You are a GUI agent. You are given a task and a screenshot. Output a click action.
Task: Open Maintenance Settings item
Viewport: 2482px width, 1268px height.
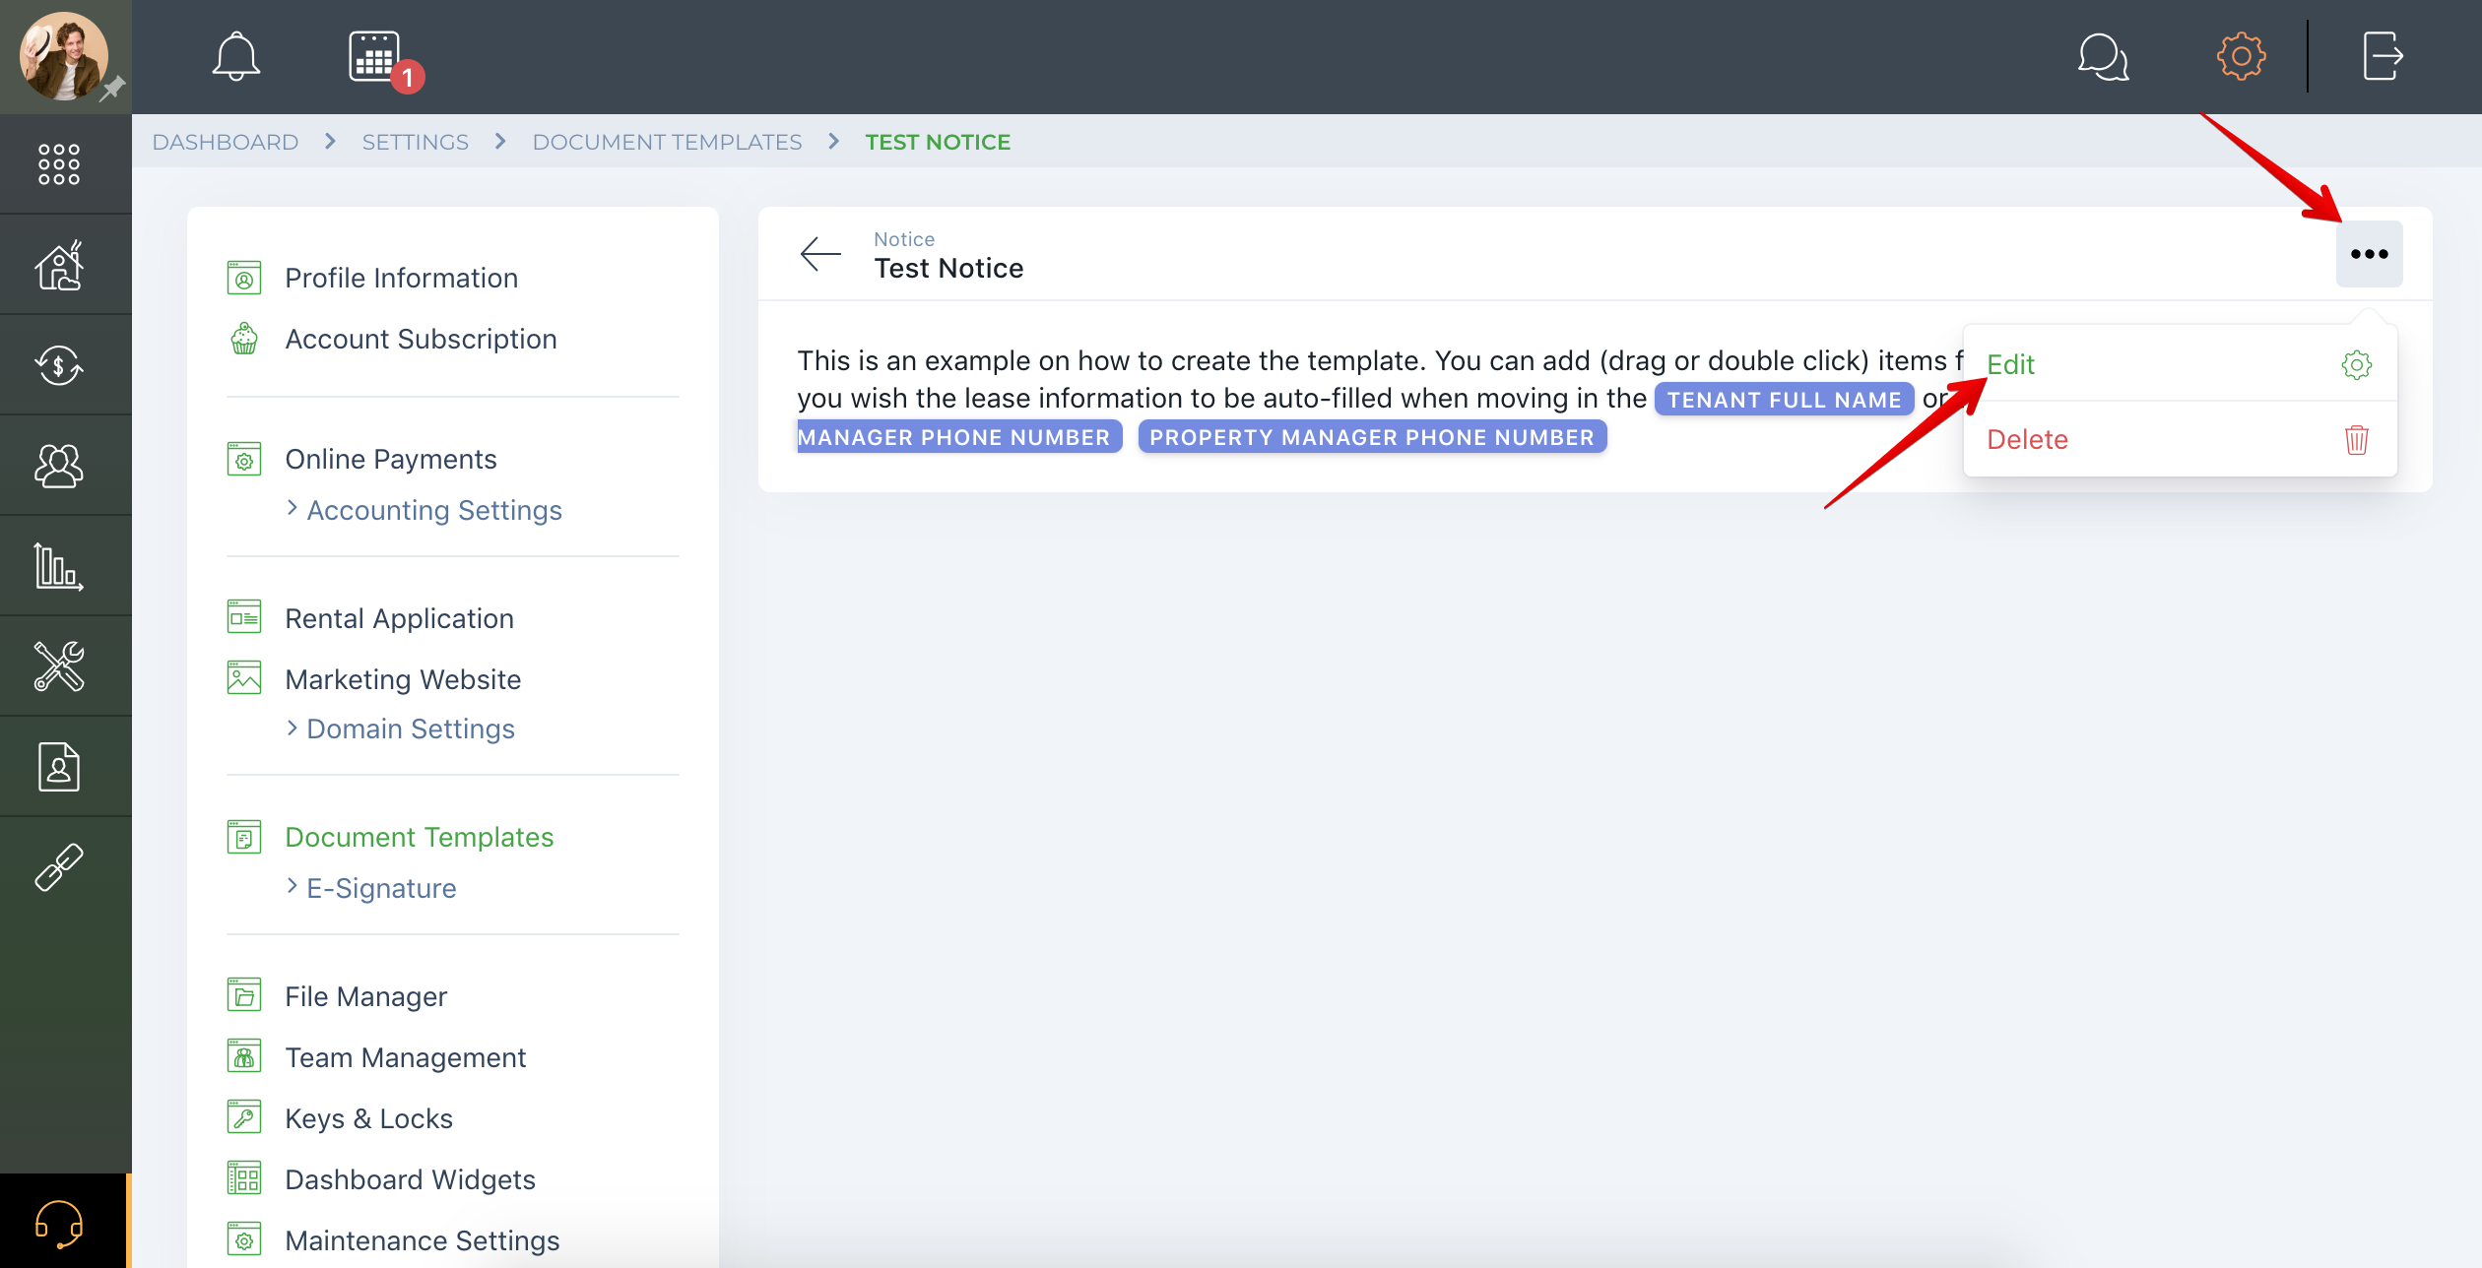(422, 1240)
